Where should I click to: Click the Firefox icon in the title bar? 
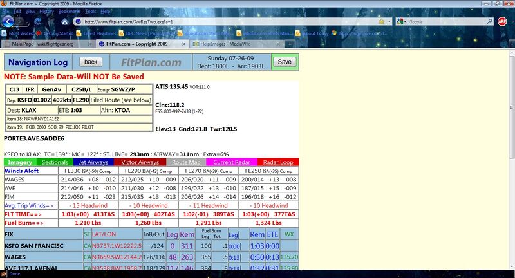click(4, 3)
